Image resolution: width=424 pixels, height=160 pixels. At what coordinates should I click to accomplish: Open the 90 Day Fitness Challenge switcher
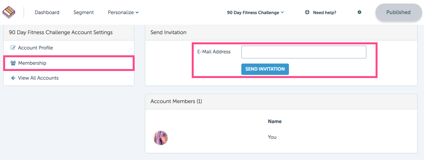[256, 13]
